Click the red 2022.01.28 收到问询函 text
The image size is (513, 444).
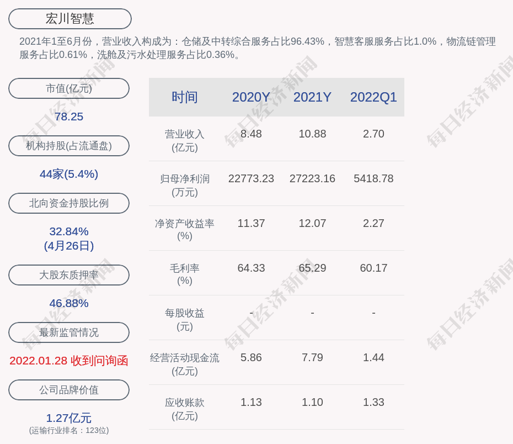click(69, 361)
